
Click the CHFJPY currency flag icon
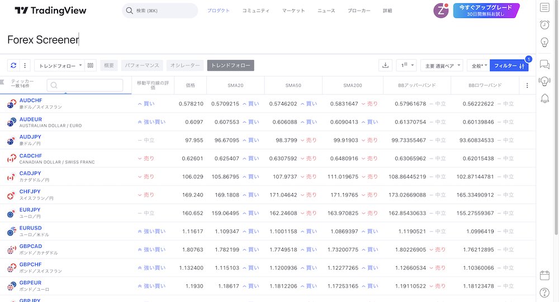coord(11,195)
